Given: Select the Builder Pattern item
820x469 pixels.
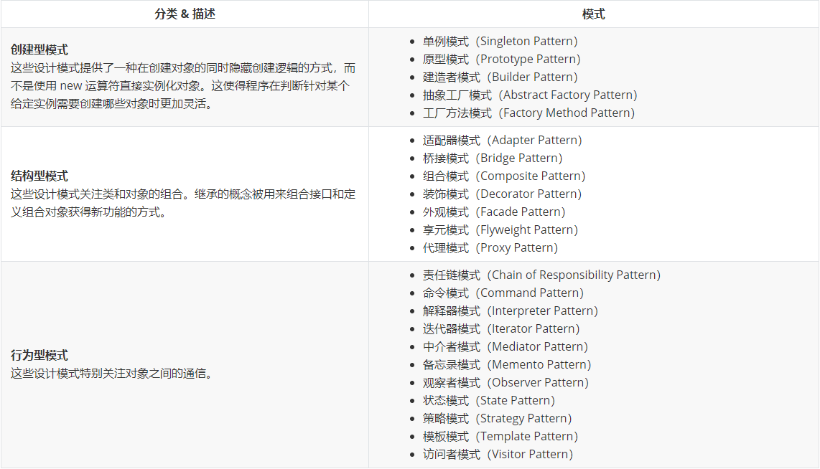Looking at the screenshot, I should [500, 77].
